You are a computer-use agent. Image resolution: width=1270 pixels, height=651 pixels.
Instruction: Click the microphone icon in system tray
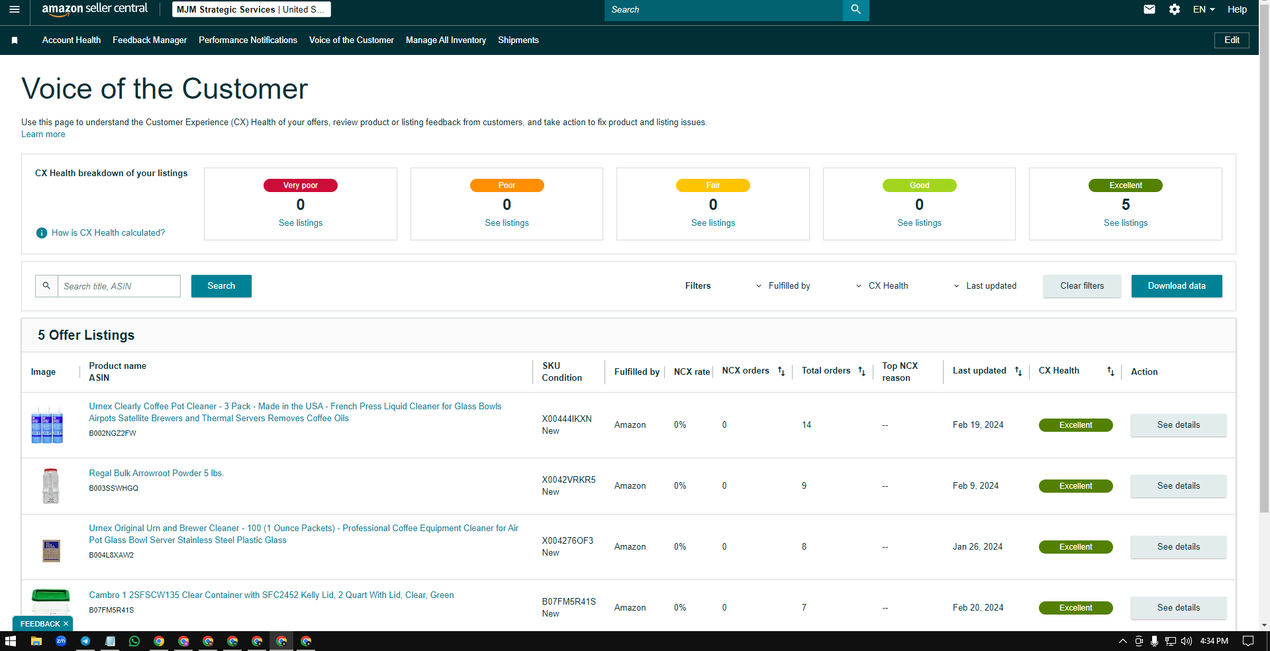pyautogui.click(x=1154, y=641)
